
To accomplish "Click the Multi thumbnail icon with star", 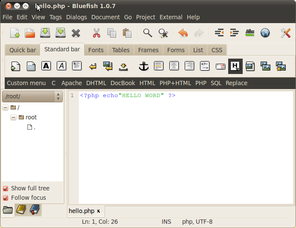I will coord(281,66).
